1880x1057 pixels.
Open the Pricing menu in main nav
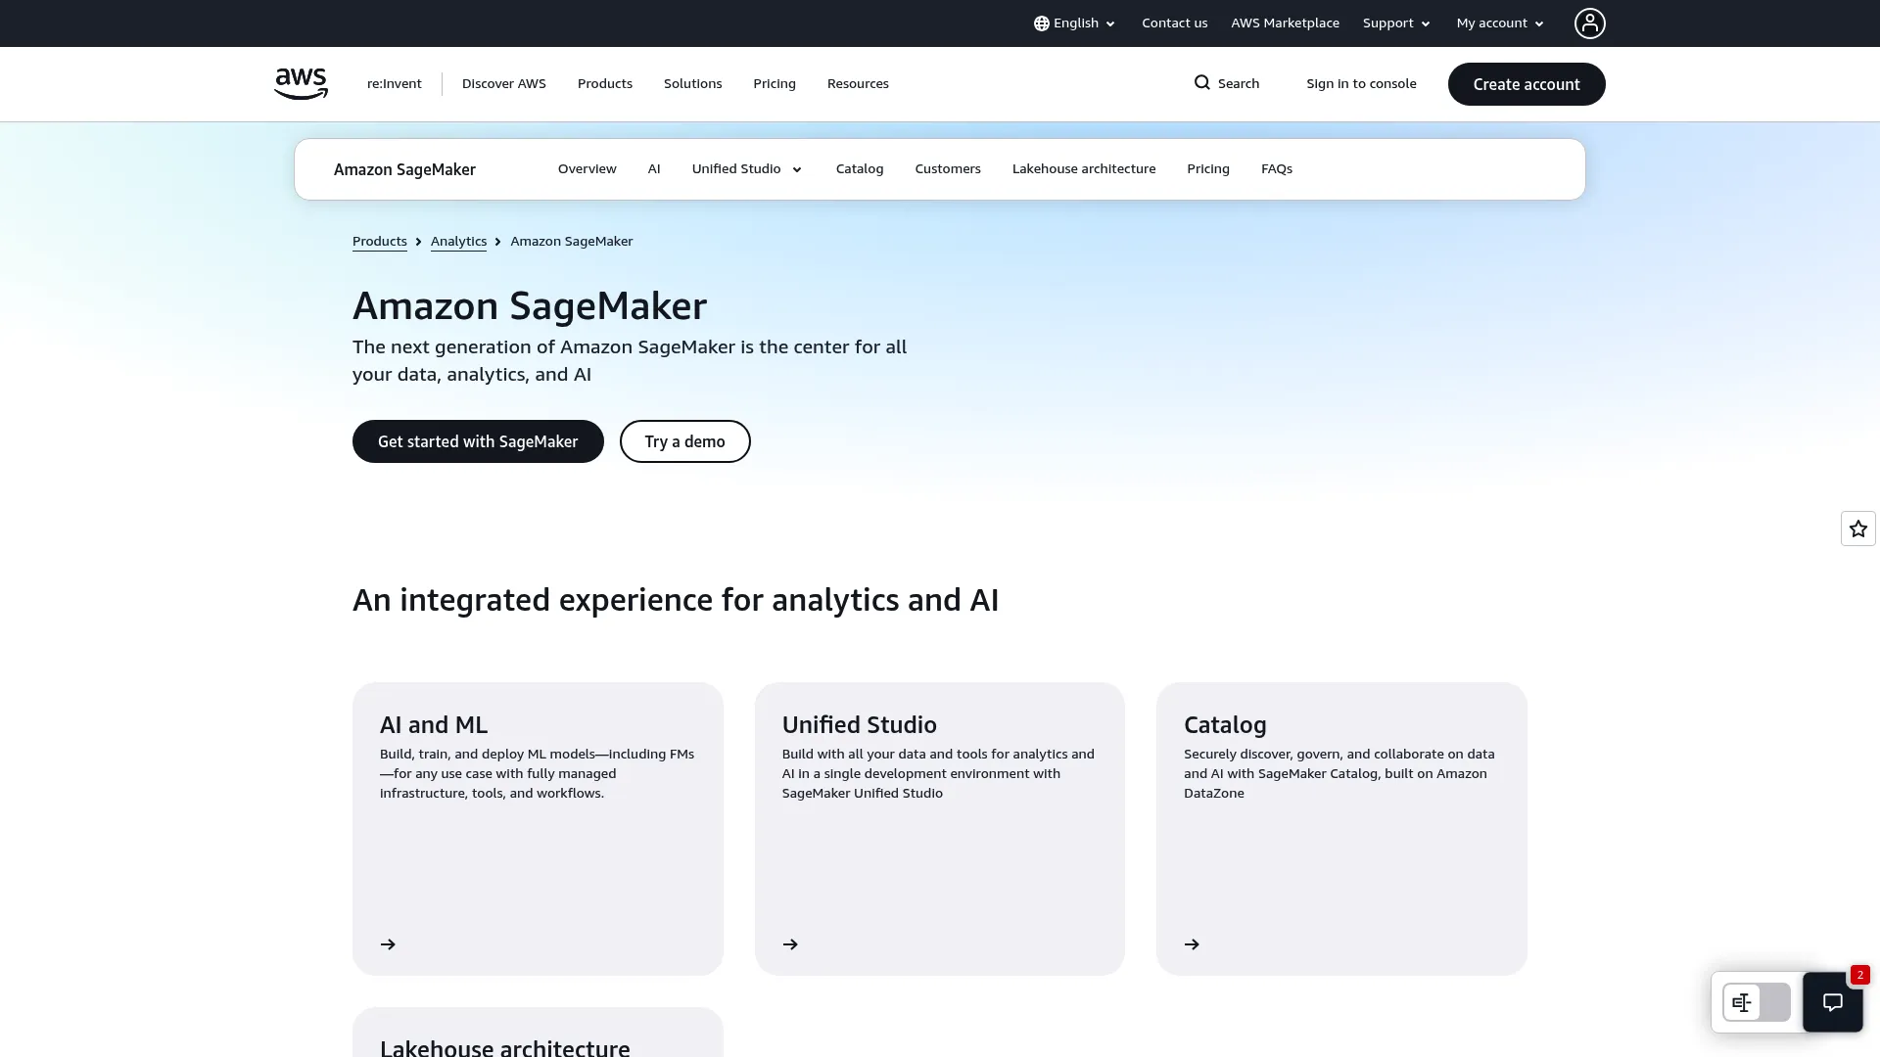click(775, 84)
